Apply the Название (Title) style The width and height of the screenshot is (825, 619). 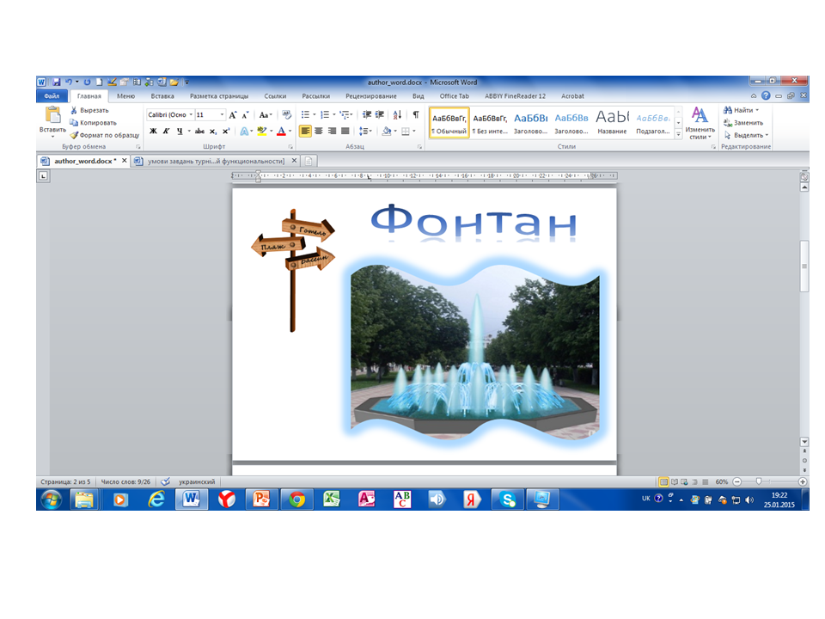[x=612, y=123]
